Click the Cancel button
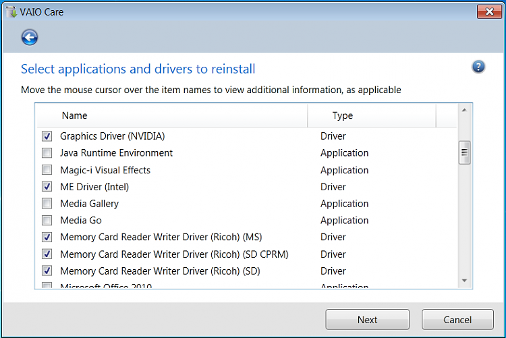The image size is (506, 338). coord(457,320)
